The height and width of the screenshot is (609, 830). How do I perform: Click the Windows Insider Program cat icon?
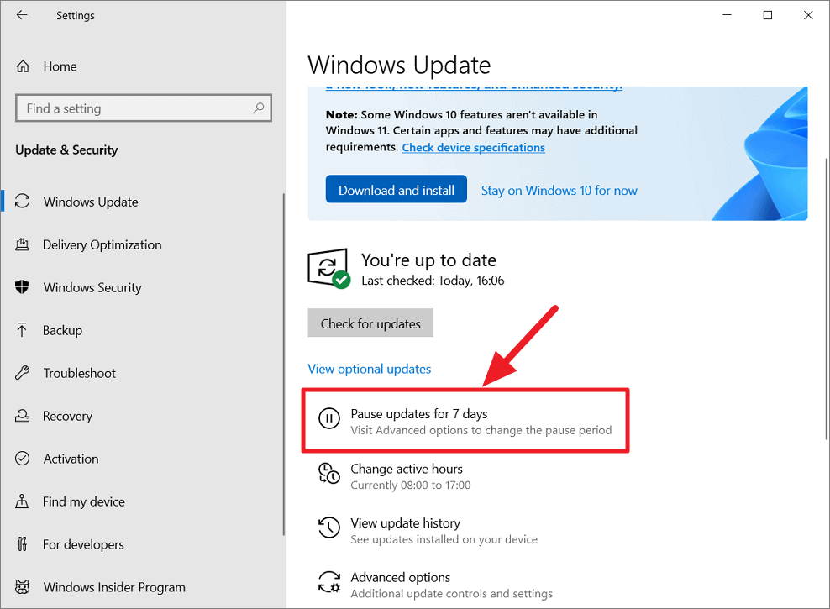[22, 587]
